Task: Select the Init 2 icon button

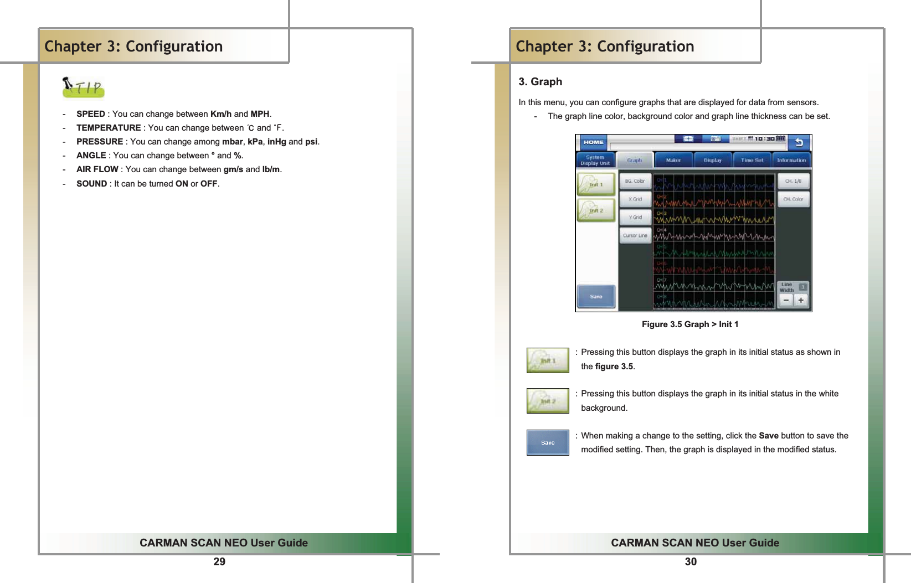Action: point(595,210)
